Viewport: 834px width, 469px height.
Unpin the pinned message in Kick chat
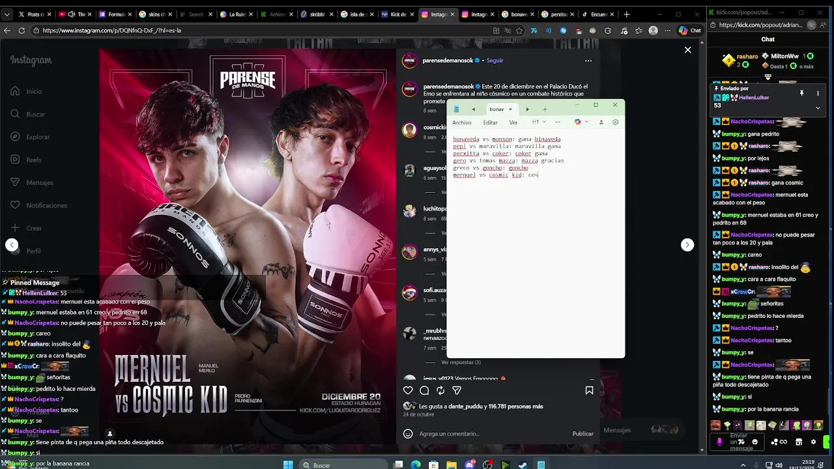(802, 93)
